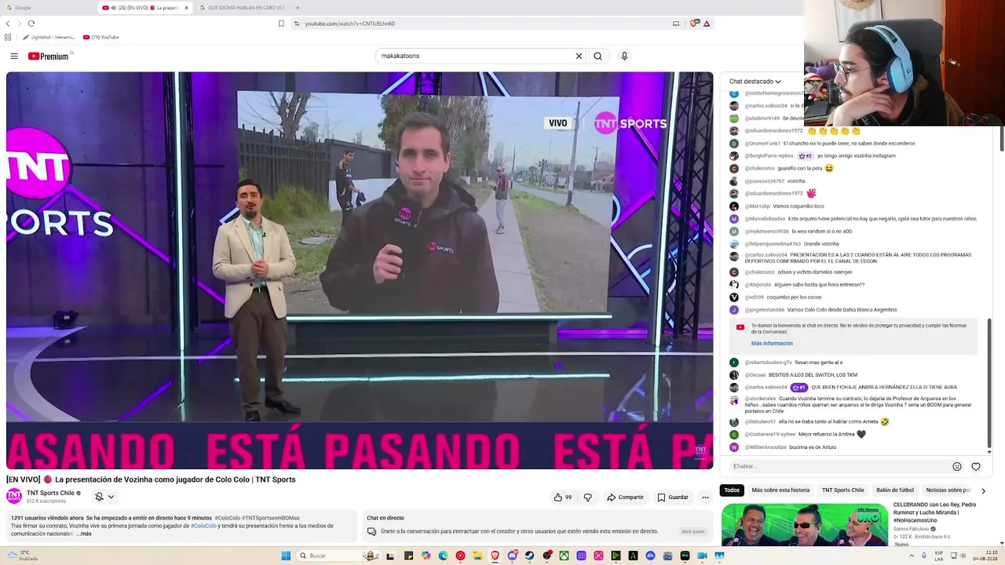The width and height of the screenshot is (1005, 565).
Task: Expand the Chat destacado dropdown
Action: tap(755, 81)
